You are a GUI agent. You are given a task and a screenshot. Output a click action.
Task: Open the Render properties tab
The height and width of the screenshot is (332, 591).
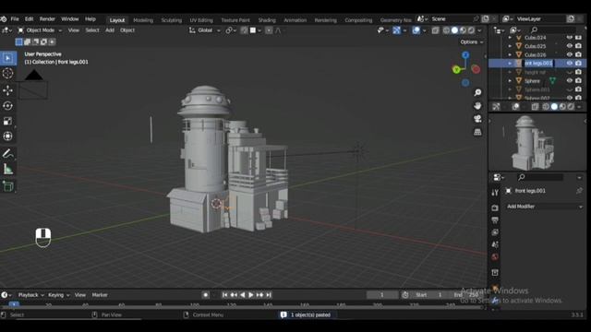click(495, 207)
